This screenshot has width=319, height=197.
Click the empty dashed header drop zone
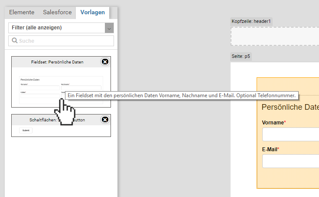tap(275, 36)
